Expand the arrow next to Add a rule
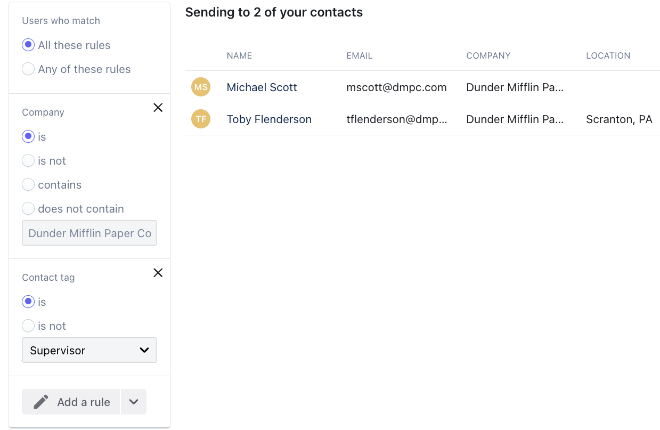The width and height of the screenshot is (660, 430). pyautogui.click(x=134, y=402)
